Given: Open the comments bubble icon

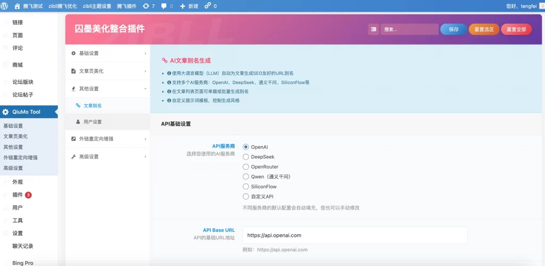Looking at the screenshot, I should (x=164, y=6).
